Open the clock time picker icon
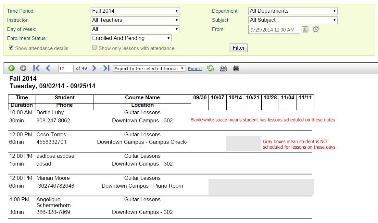Screen dimensions: 378x223 click(x=316, y=29)
